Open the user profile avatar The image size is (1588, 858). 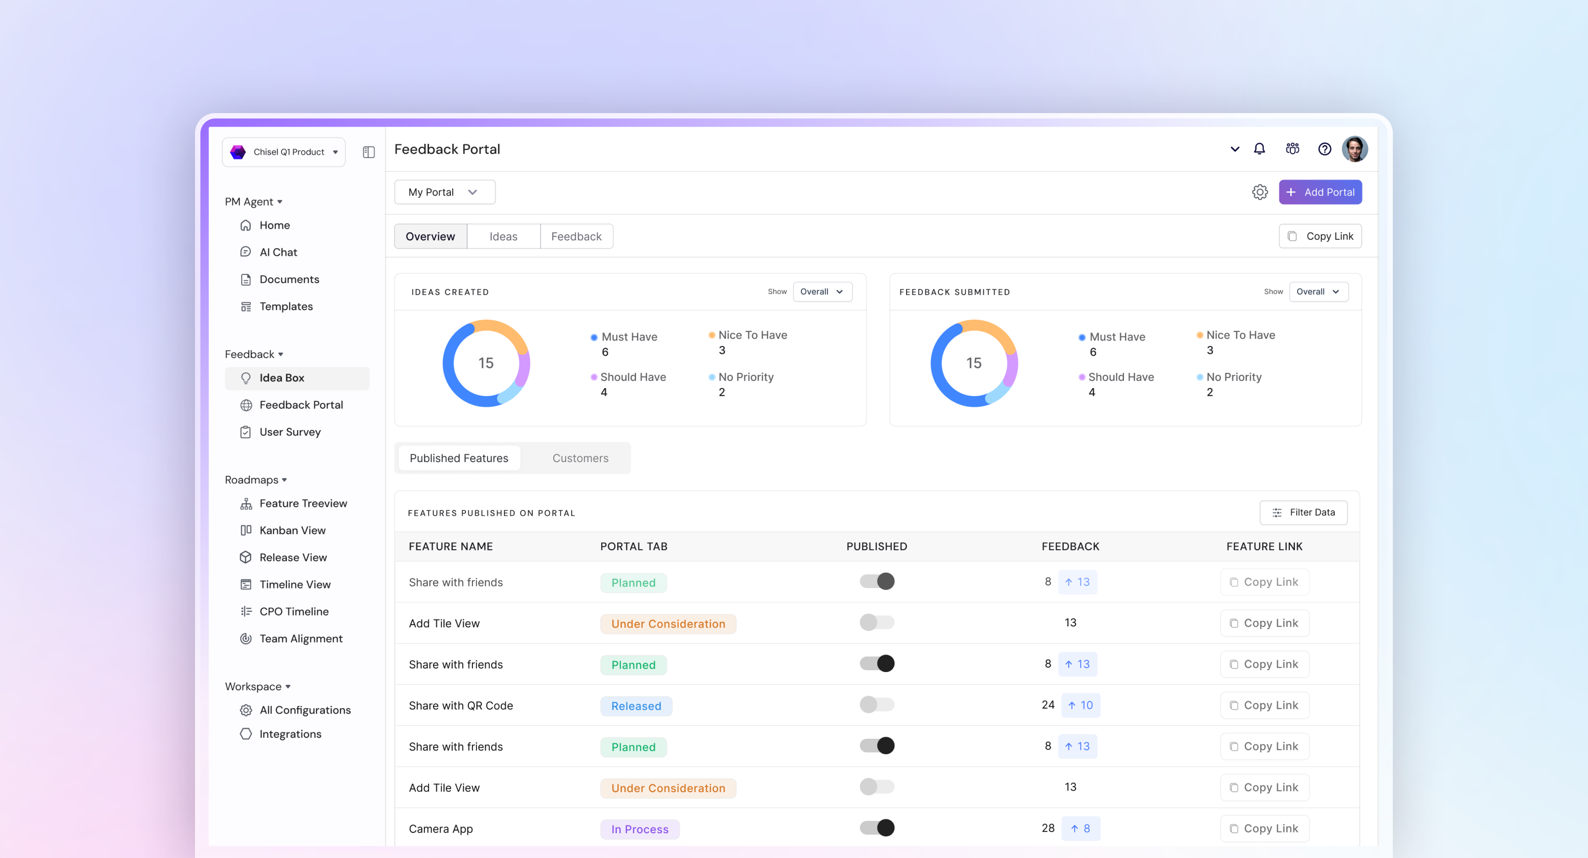pyautogui.click(x=1354, y=149)
